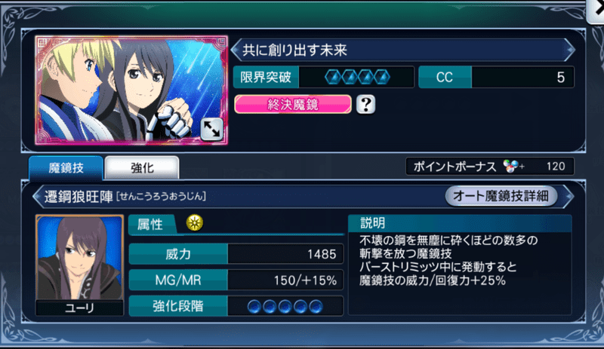Click left arrow of card title banner
Viewport: 604px width, 349px height.
(x=236, y=50)
